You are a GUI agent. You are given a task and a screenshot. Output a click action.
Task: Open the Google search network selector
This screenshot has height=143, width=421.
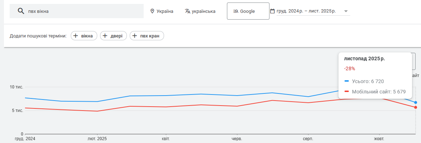coord(248,11)
